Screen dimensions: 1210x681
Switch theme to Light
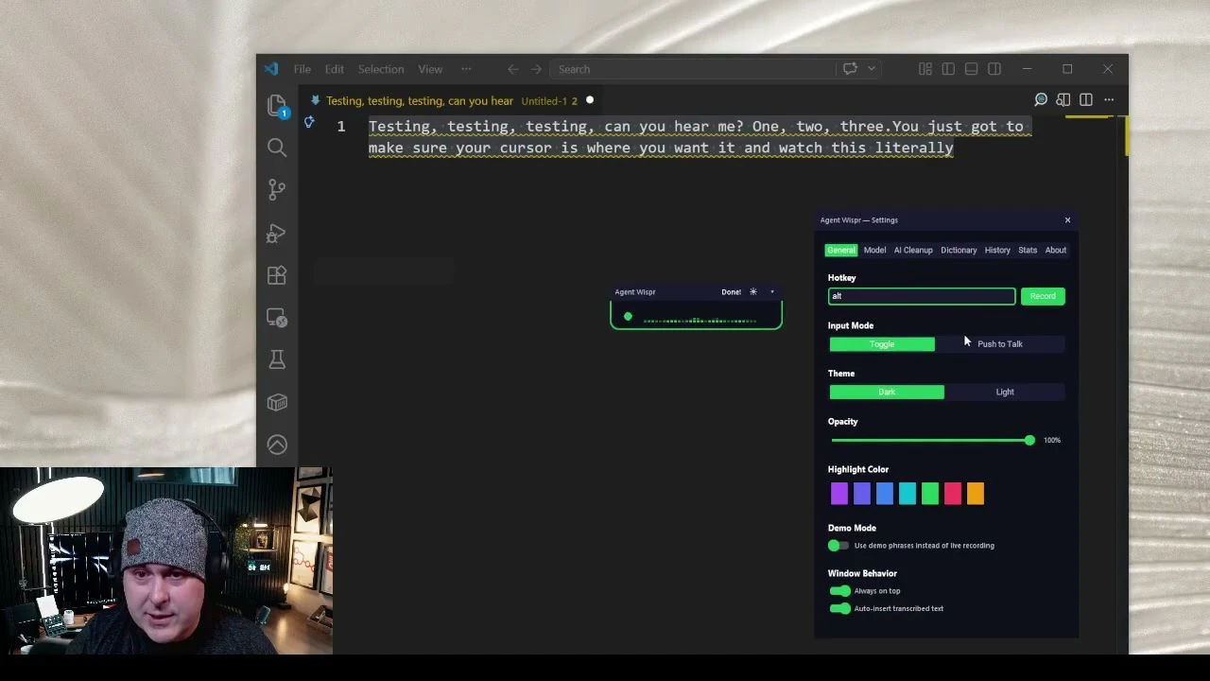click(1005, 392)
